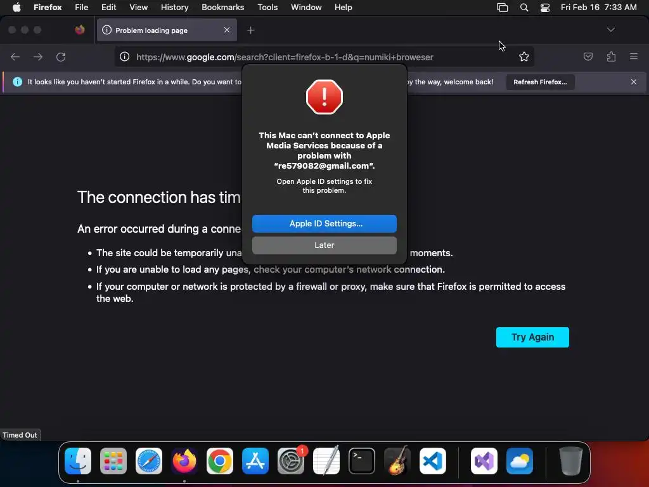Image resolution: width=649 pixels, height=487 pixels.
Task: Open the Firefox hamburger menu
Action: [x=634, y=56]
